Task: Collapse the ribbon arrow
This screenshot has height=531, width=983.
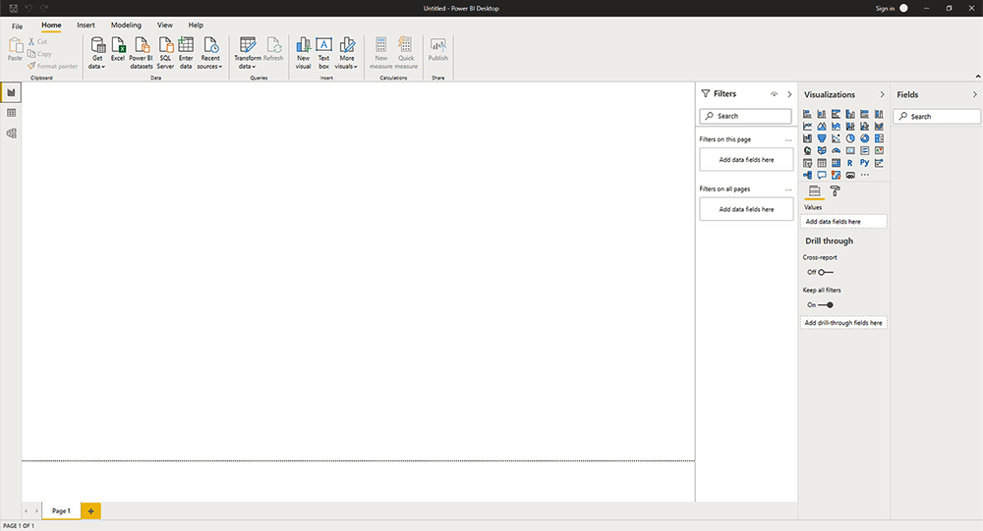Action: 977,77
